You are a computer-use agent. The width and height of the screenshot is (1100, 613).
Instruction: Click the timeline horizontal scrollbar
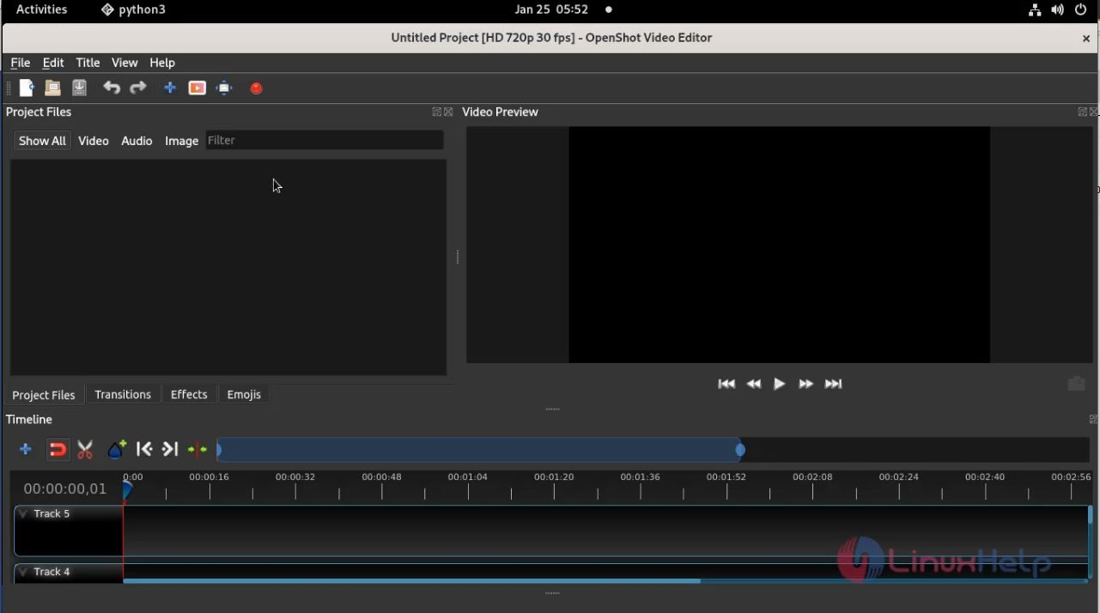point(412,581)
